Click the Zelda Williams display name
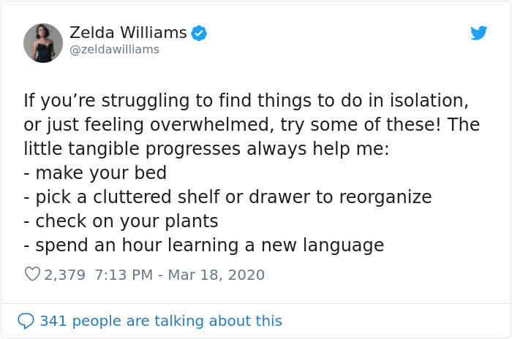The image size is (512, 339). (128, 33)
